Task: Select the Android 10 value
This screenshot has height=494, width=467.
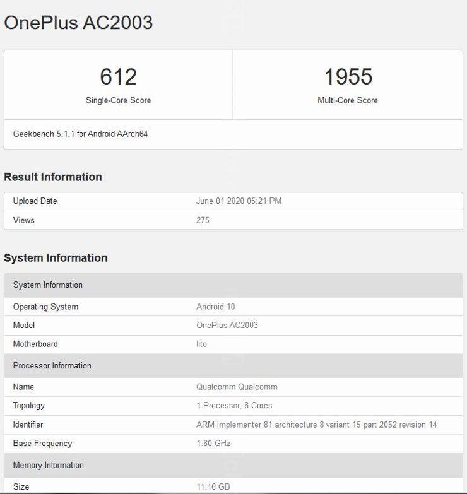Action: [x=216, y=307]
